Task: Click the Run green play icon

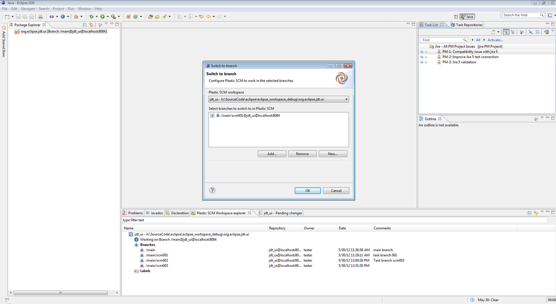Action: [x=103, y=16]
